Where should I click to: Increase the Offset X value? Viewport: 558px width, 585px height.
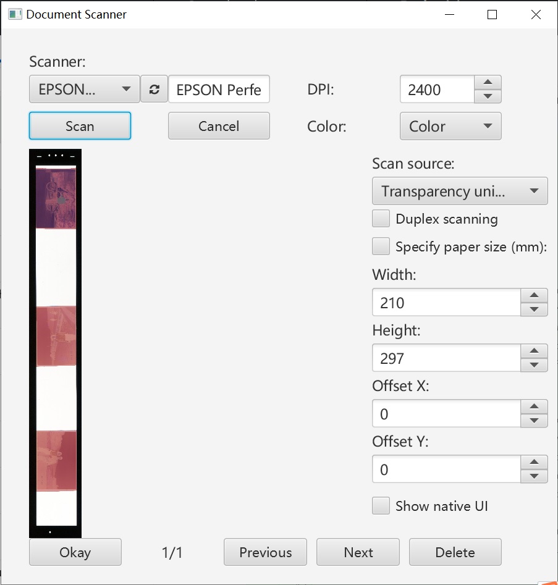pos(534,407)
